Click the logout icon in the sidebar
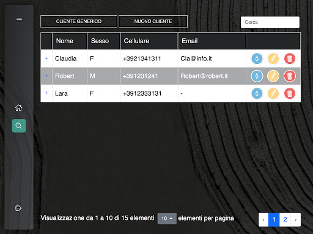This screenshot has height=234, width=313. tap(18, 208)
